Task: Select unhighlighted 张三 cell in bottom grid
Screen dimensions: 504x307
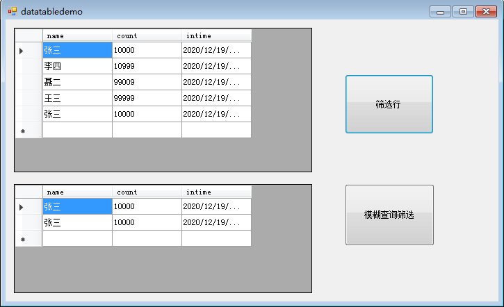Action: [77, 222]
